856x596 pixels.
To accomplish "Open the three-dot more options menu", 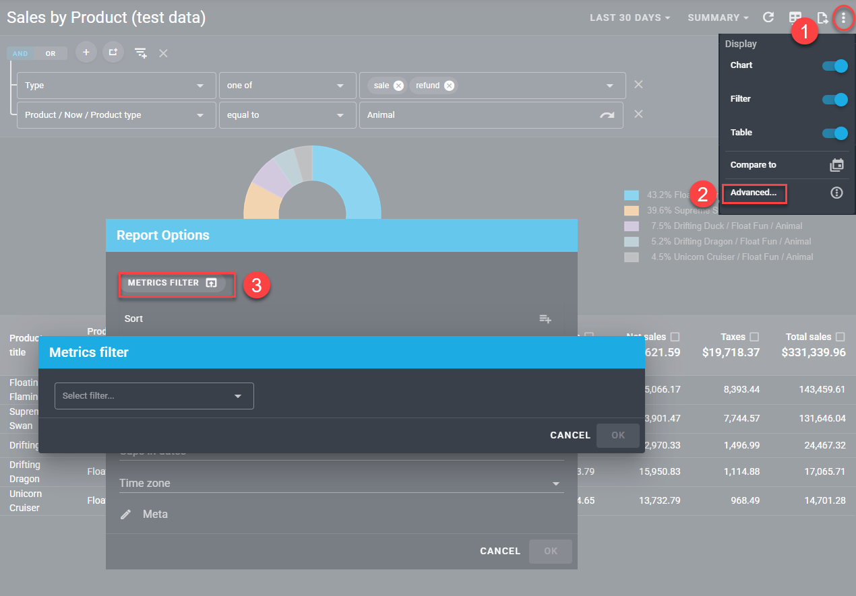I will [x=843, y=18].
